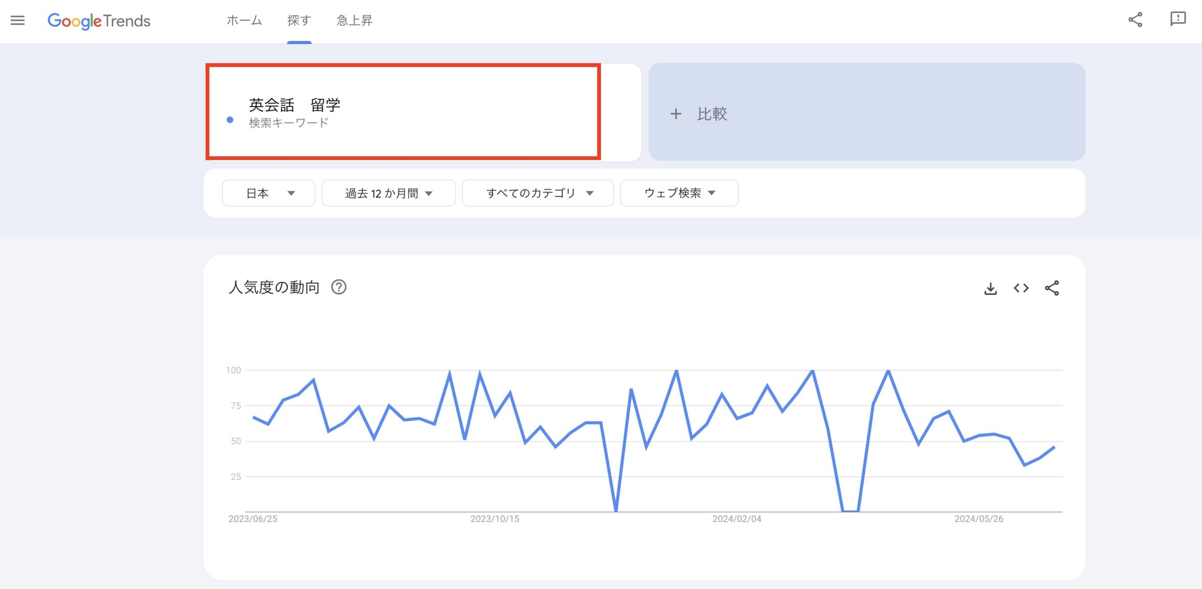
Task: Click the help icon beside 人気度の動向
Action: point(339,287)
